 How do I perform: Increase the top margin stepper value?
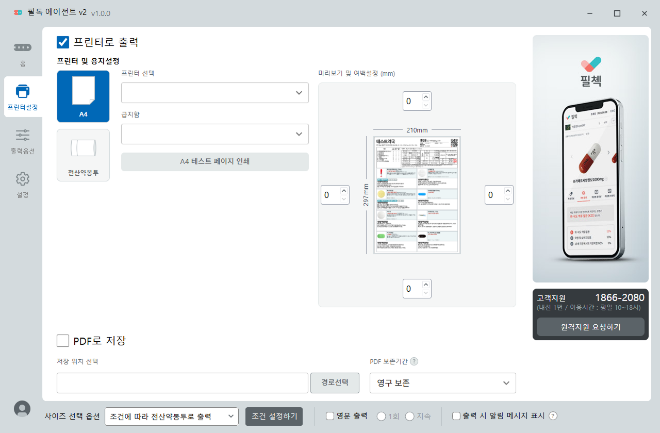[426, 97]
